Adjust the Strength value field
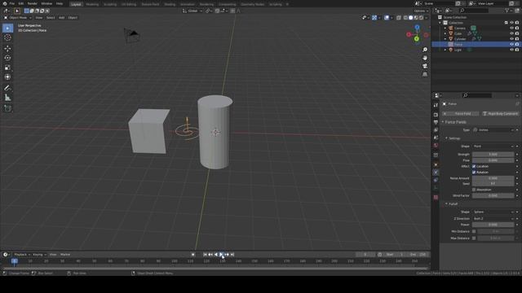Viewport: 522px width, 293px height. (x=493, y=155)
